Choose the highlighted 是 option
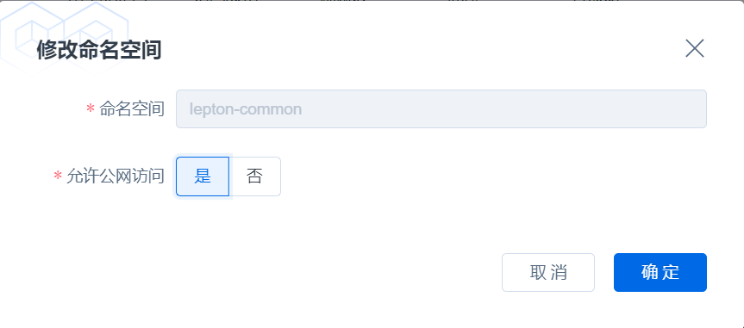The height and width of the screenshot is (328, 744). click(x=203, y=176)
